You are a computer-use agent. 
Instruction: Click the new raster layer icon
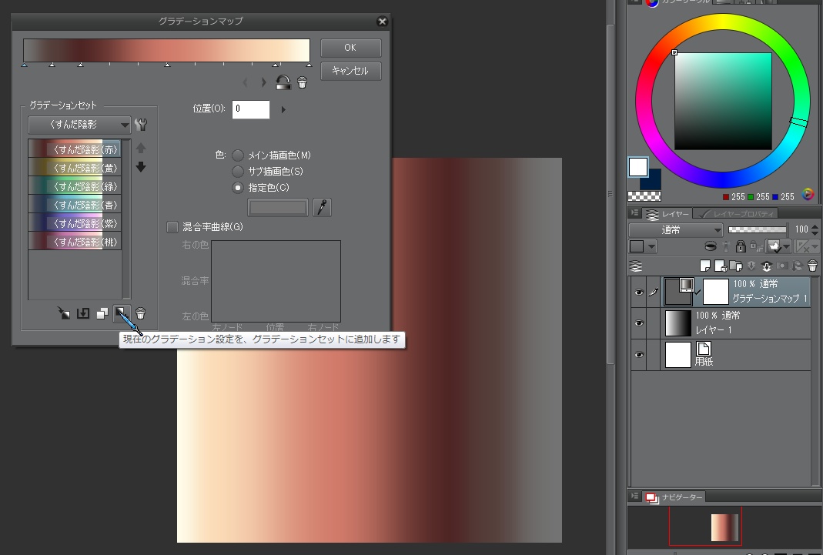pos(704,266)
